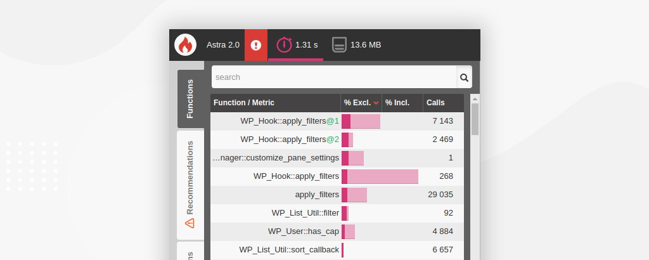Sort by % Excl. column header
Viewport: 649px width, 260px height.
(361, 103)
